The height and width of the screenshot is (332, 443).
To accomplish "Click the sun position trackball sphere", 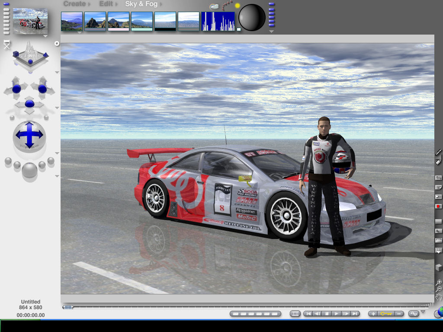I will pos(252,17).
